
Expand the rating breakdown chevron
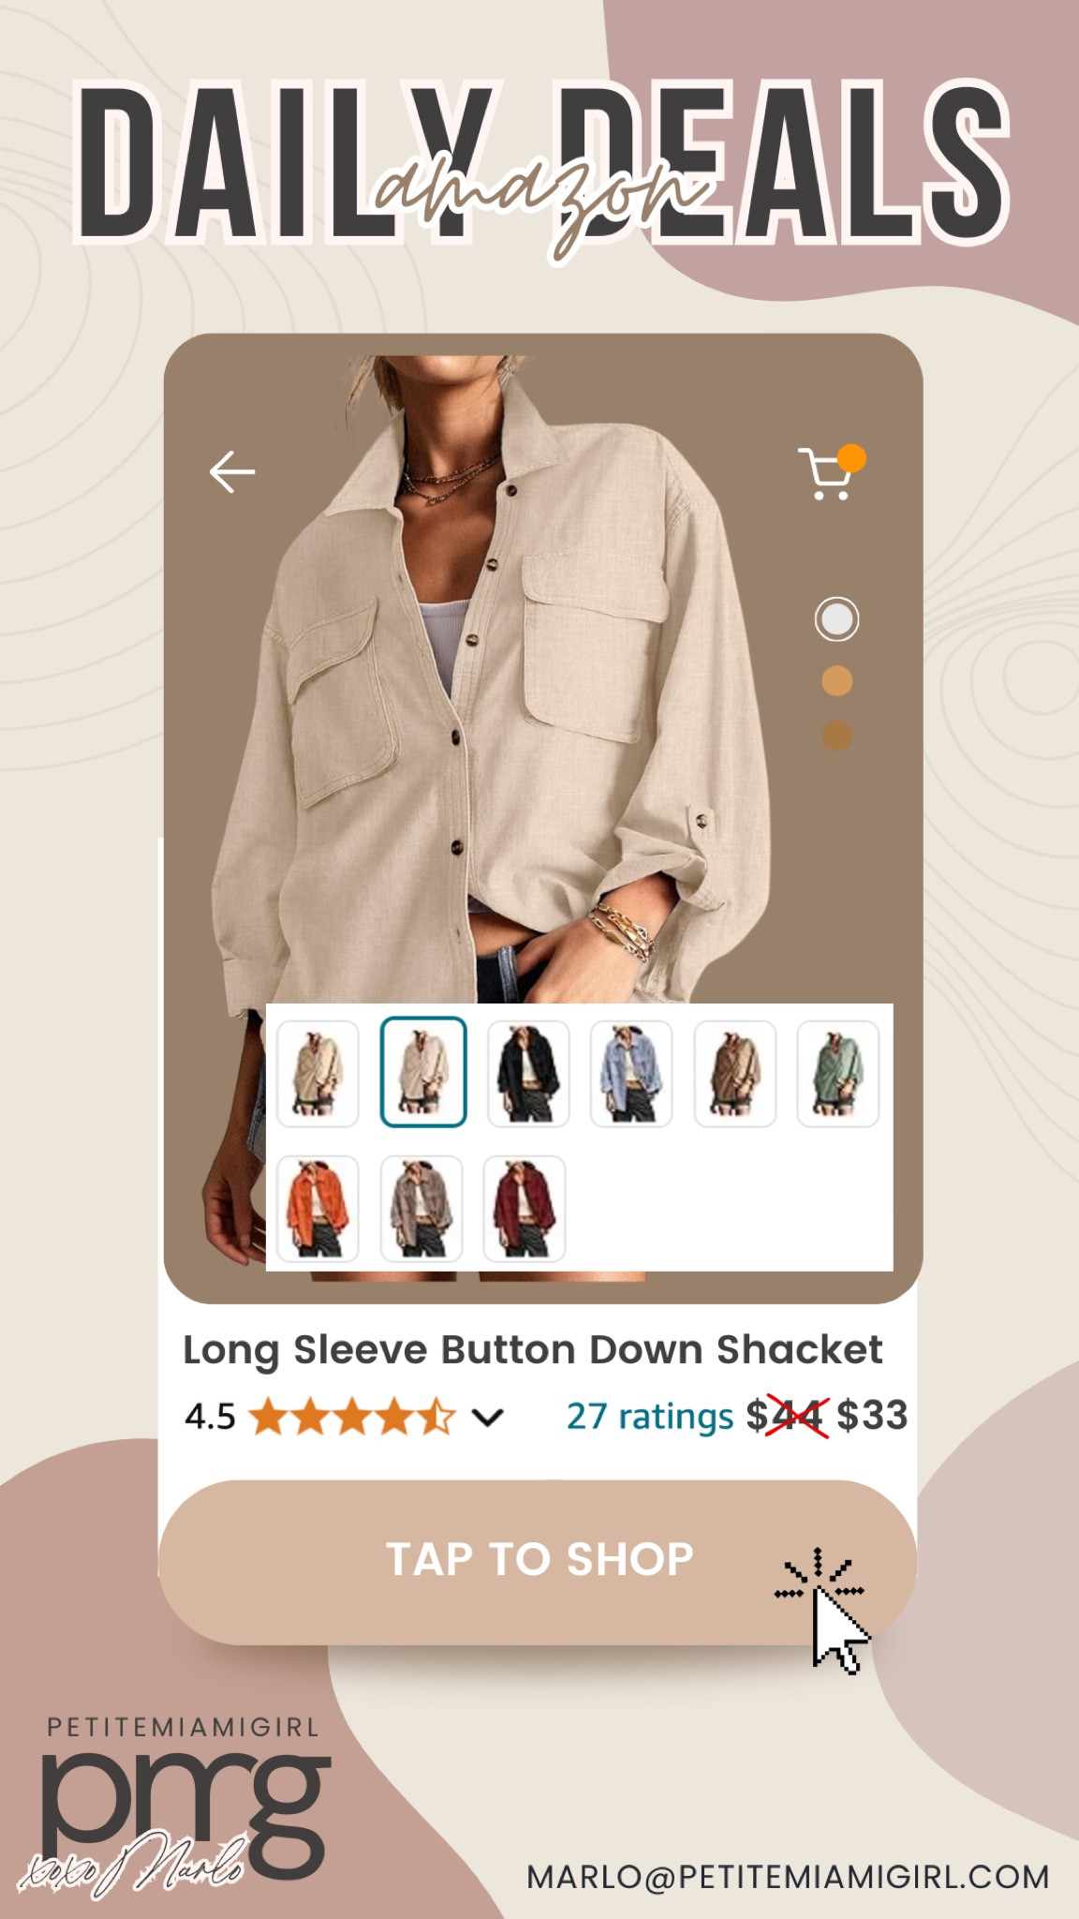pos(488,1418)
